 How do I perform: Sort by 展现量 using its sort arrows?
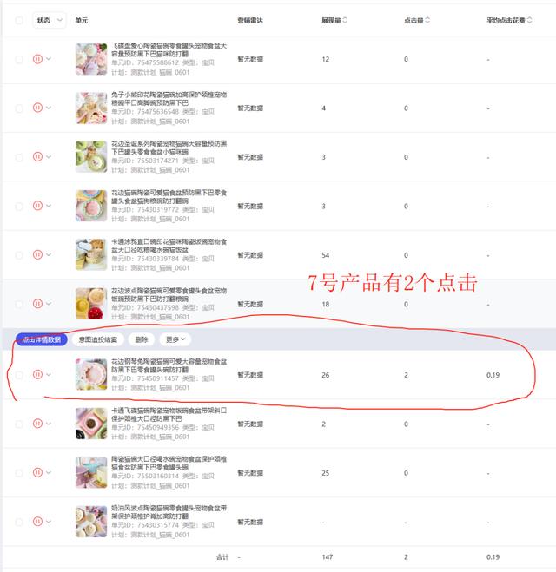345,20
